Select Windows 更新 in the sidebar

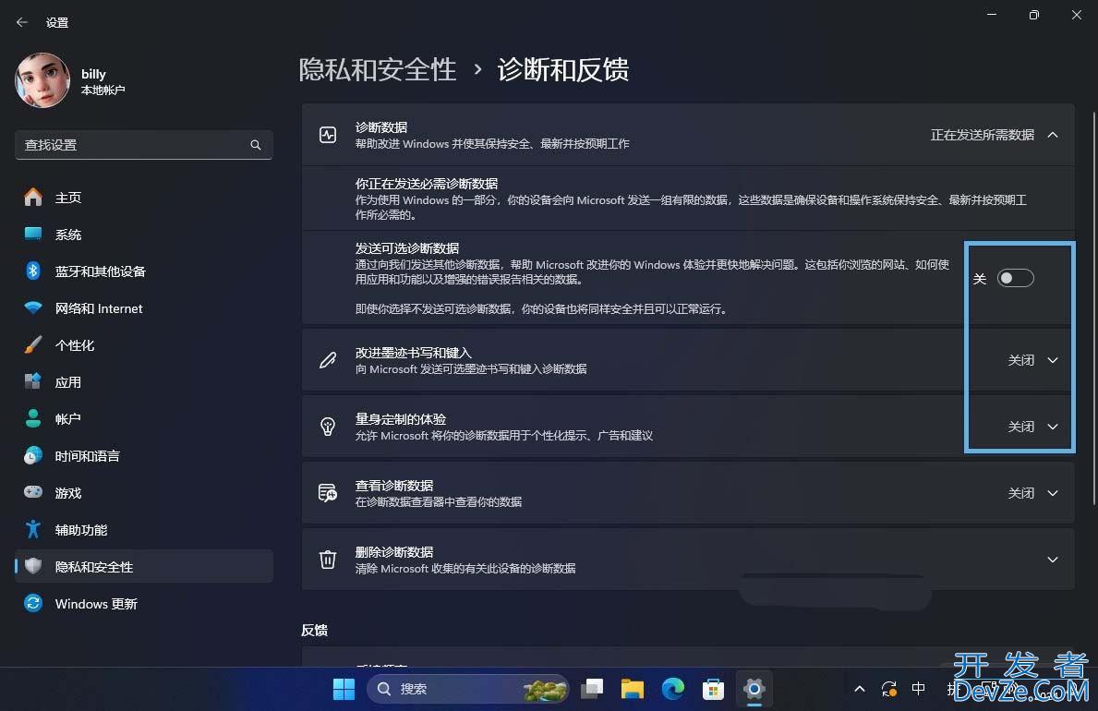143,604
